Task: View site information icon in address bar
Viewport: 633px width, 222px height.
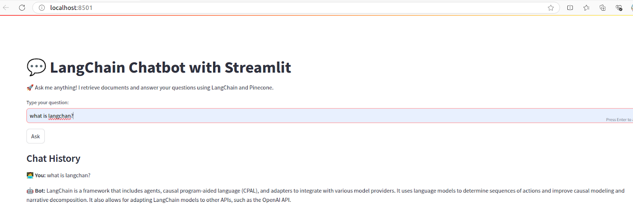Action: coord(42,8)
